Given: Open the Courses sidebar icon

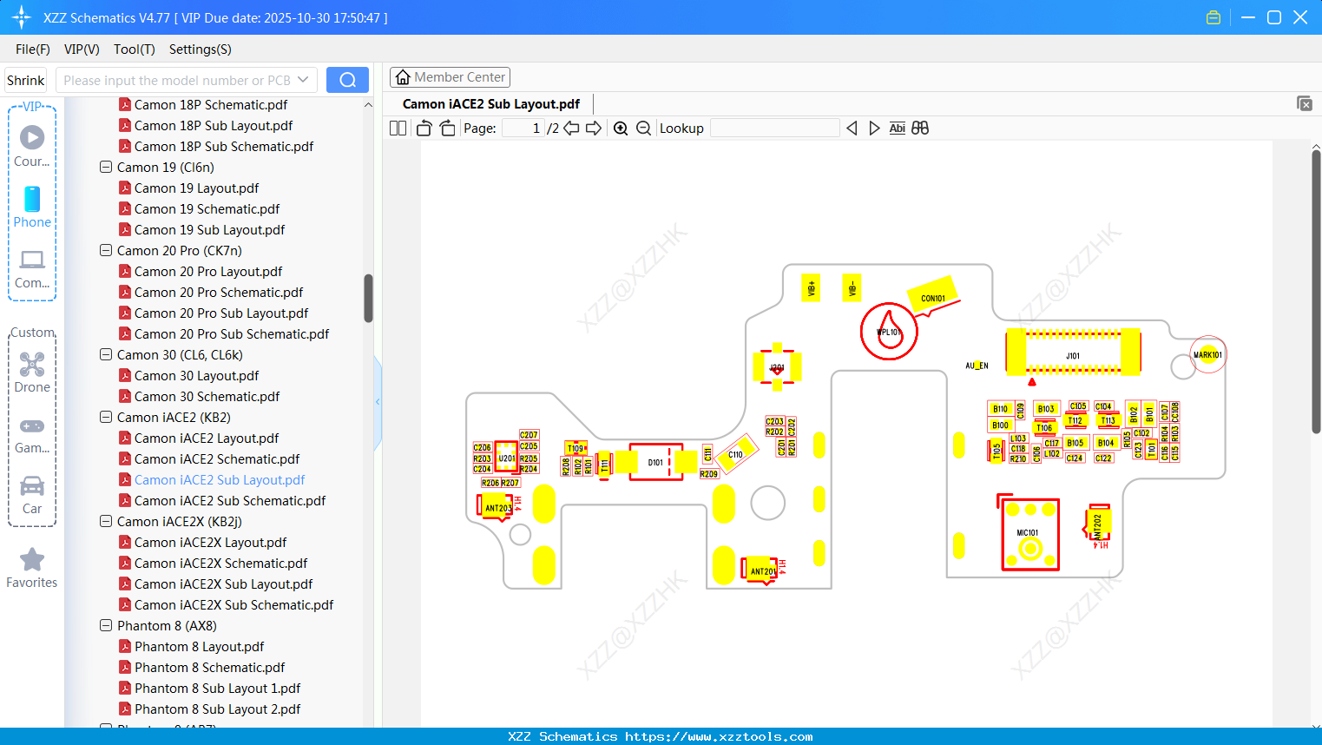Looking at the screenshot, I should tap(32, 146).
